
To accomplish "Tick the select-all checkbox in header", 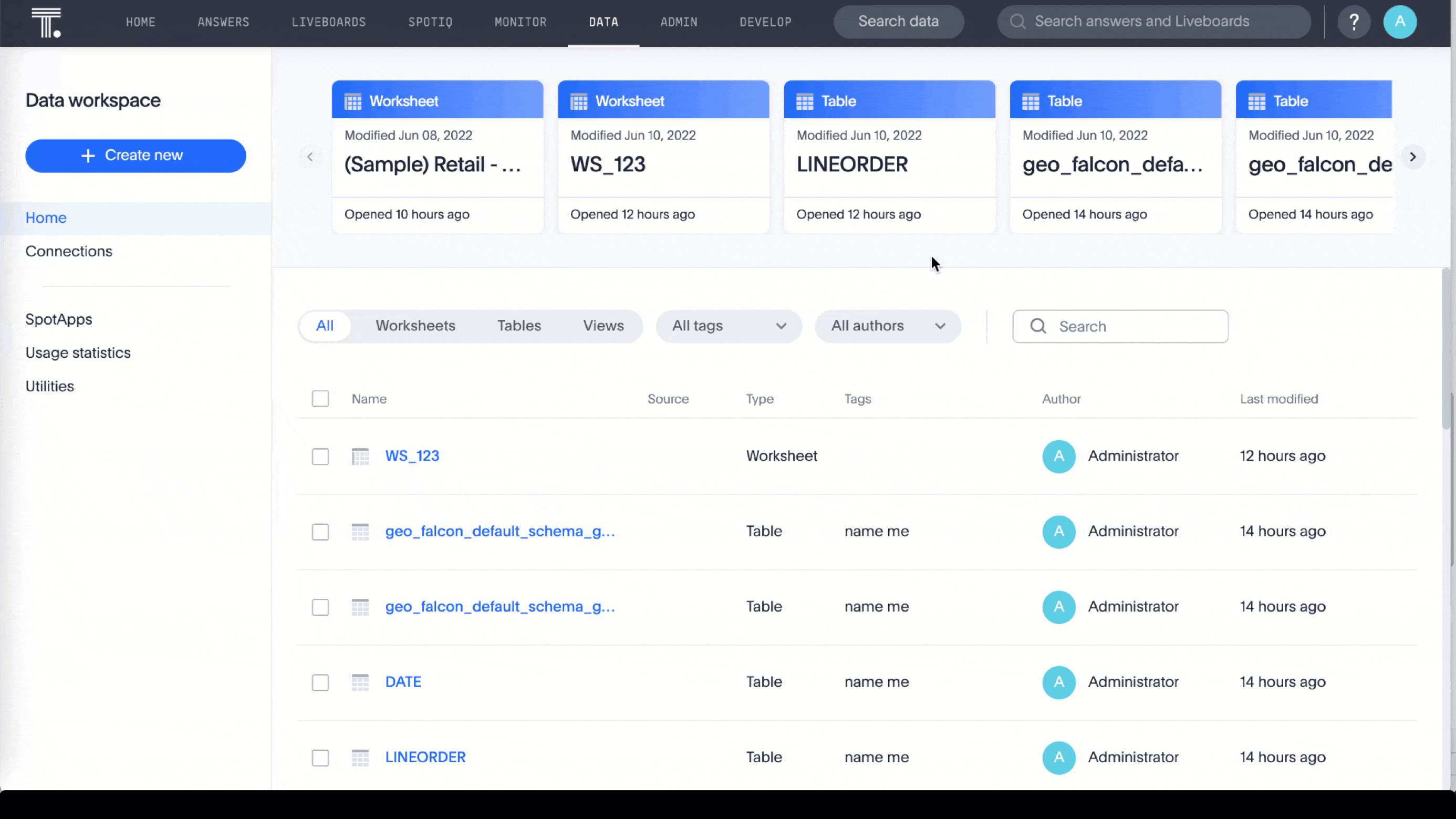I will (320, 399).
